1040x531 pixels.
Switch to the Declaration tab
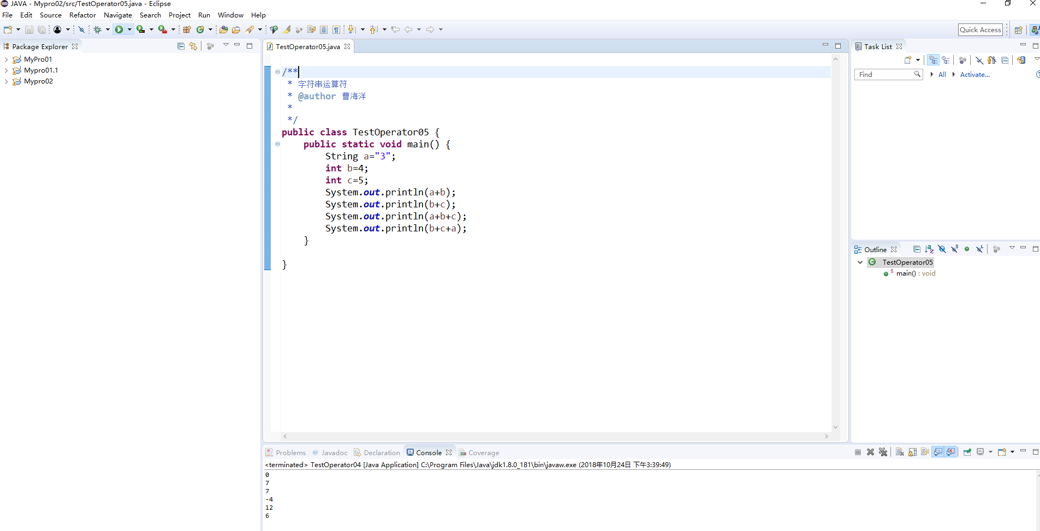point(377,453)
